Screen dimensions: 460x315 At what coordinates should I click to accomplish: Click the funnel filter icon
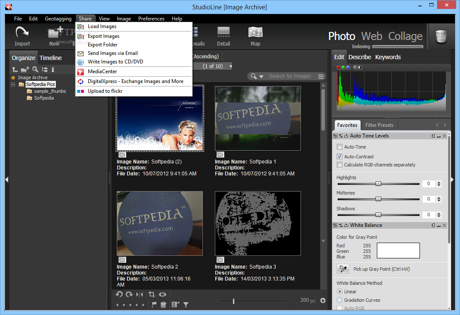tap(186, 305)
